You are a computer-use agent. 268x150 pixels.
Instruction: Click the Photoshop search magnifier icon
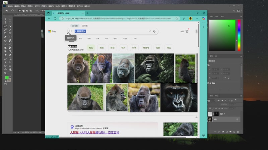[234, 11]
